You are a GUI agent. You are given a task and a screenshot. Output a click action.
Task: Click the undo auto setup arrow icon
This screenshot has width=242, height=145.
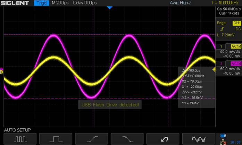tap(163, 139)
